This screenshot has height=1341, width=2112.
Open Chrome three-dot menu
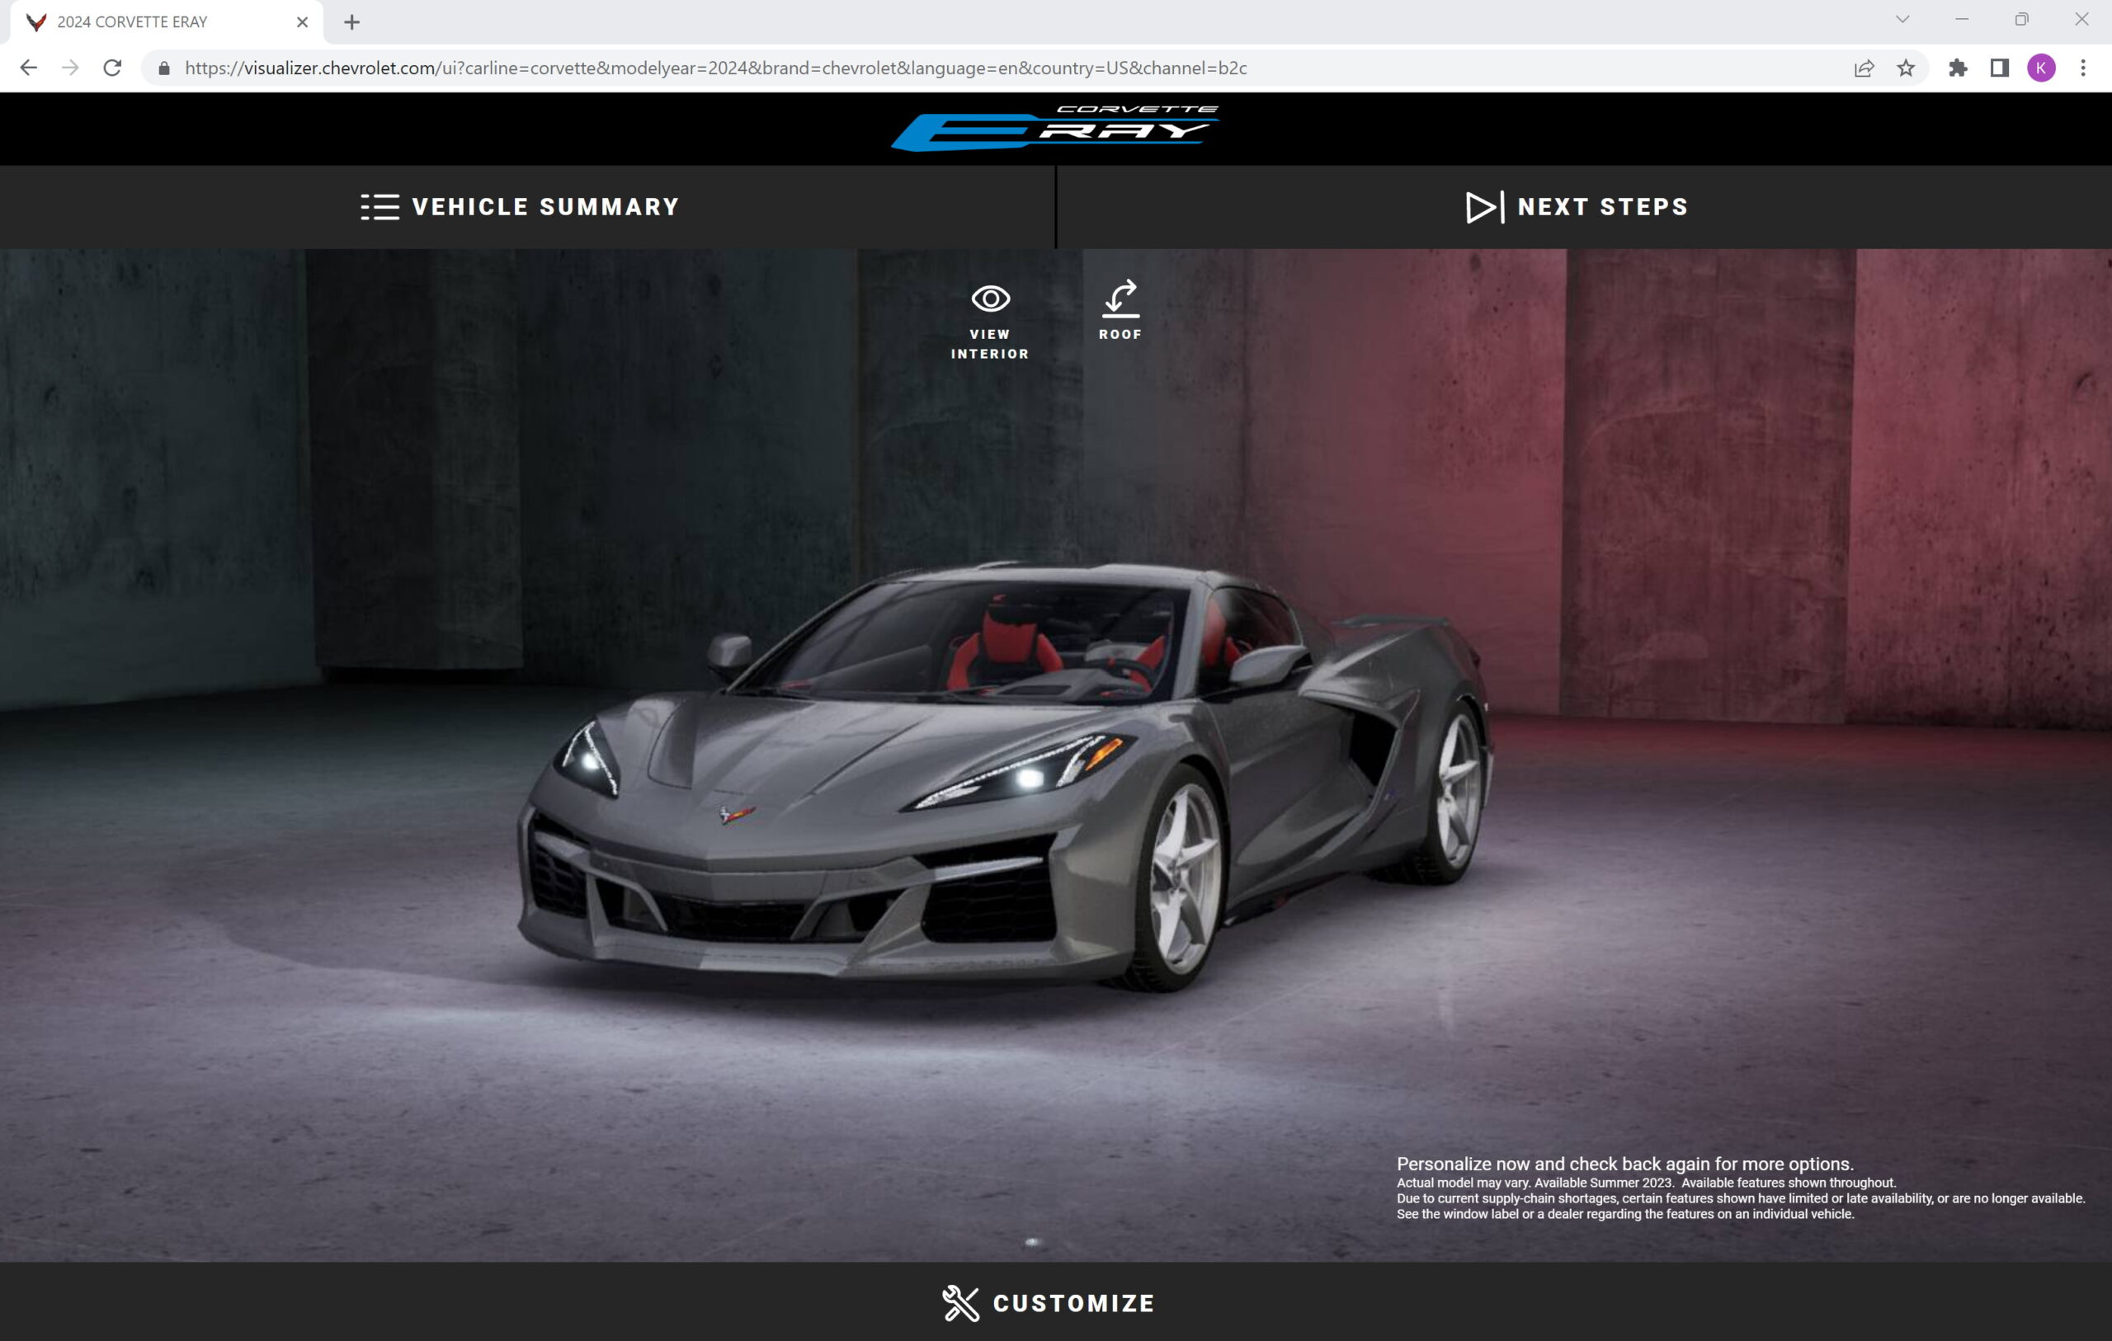click(2083, 68)
